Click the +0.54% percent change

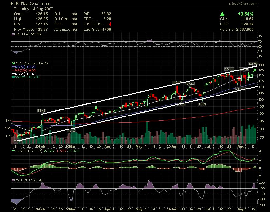[246, 14]
